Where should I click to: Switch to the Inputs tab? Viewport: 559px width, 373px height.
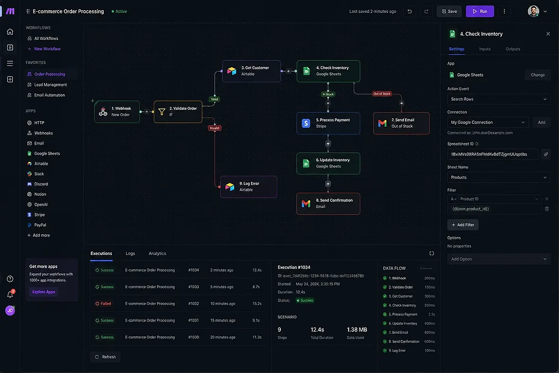coord(484,49)
